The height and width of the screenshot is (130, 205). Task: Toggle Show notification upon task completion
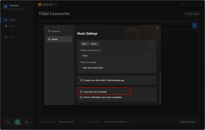tap(81, 97)
